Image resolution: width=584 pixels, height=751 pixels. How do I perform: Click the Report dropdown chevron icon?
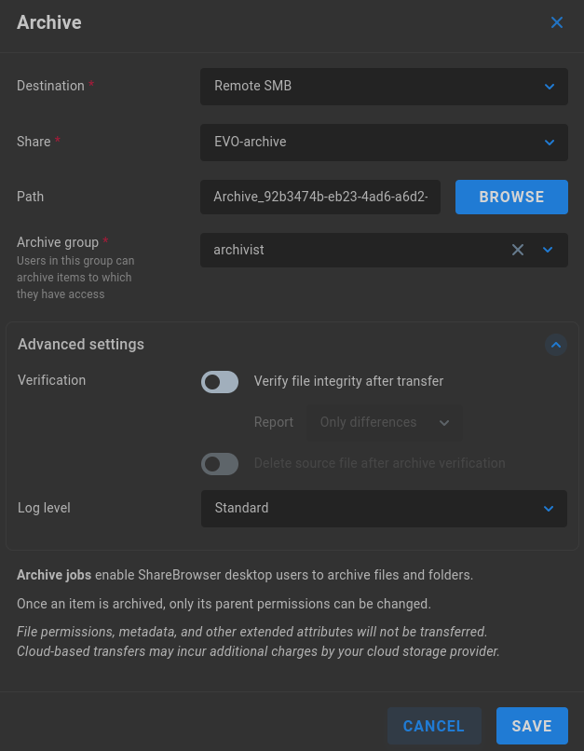click(x=444, y=422)
